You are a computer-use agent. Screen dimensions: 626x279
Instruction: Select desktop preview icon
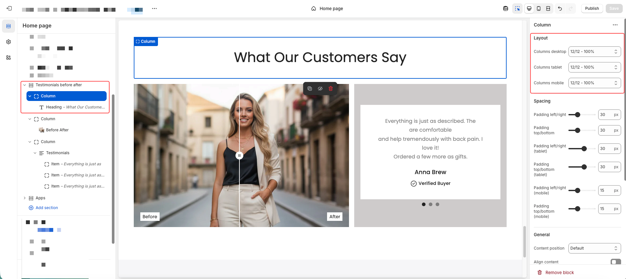[x=529, y=8]
